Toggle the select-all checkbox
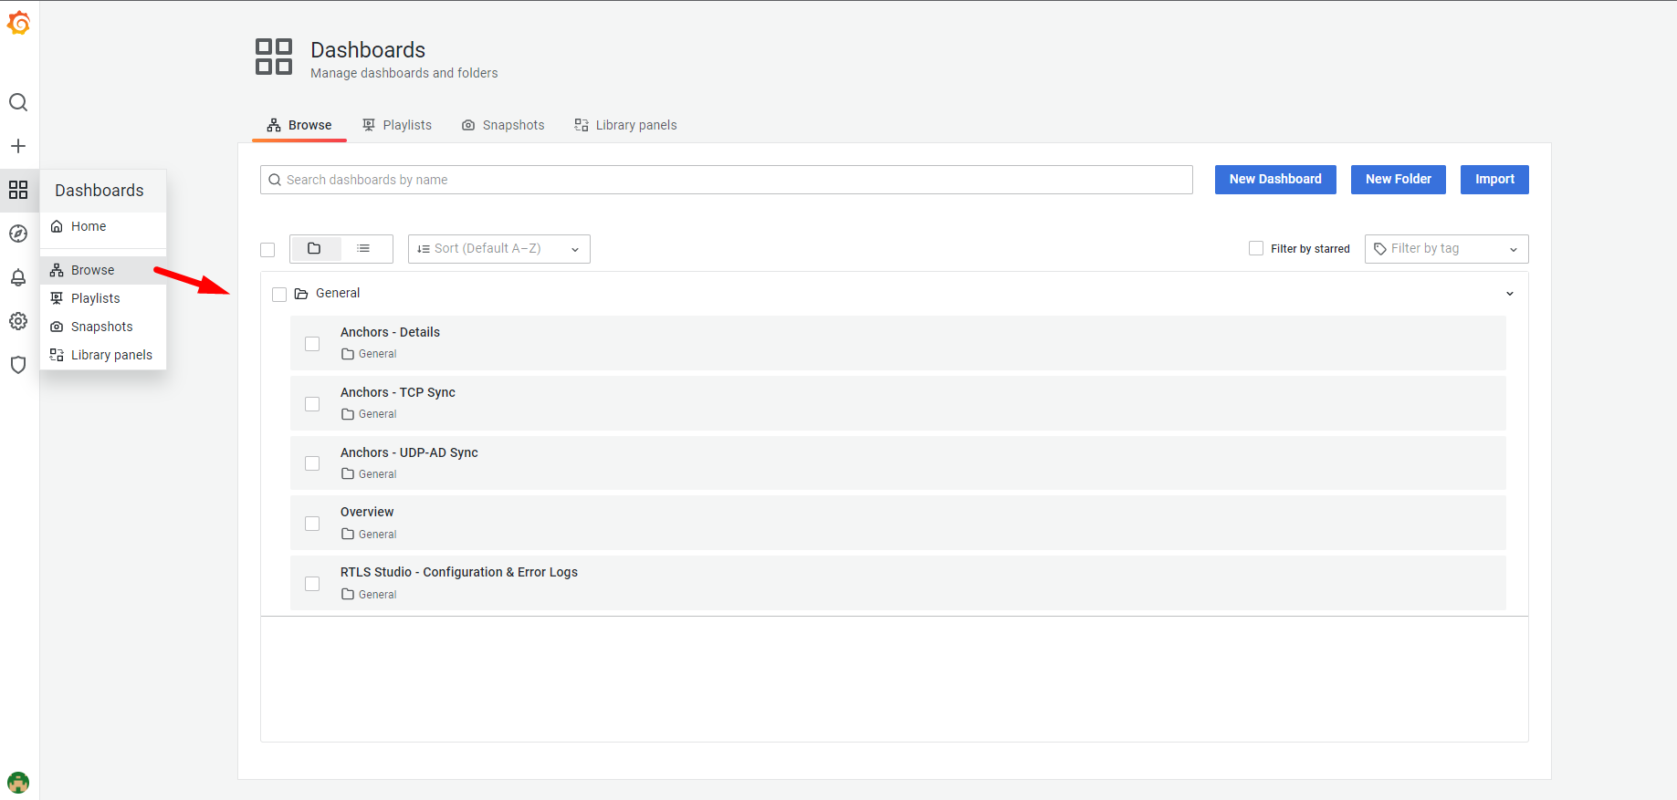This screenshot has height=800, width=1677. click(267, 250)
